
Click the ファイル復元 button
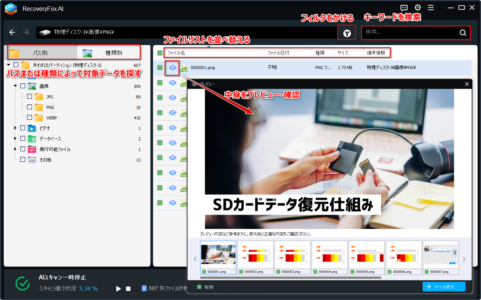pos(444,287)
